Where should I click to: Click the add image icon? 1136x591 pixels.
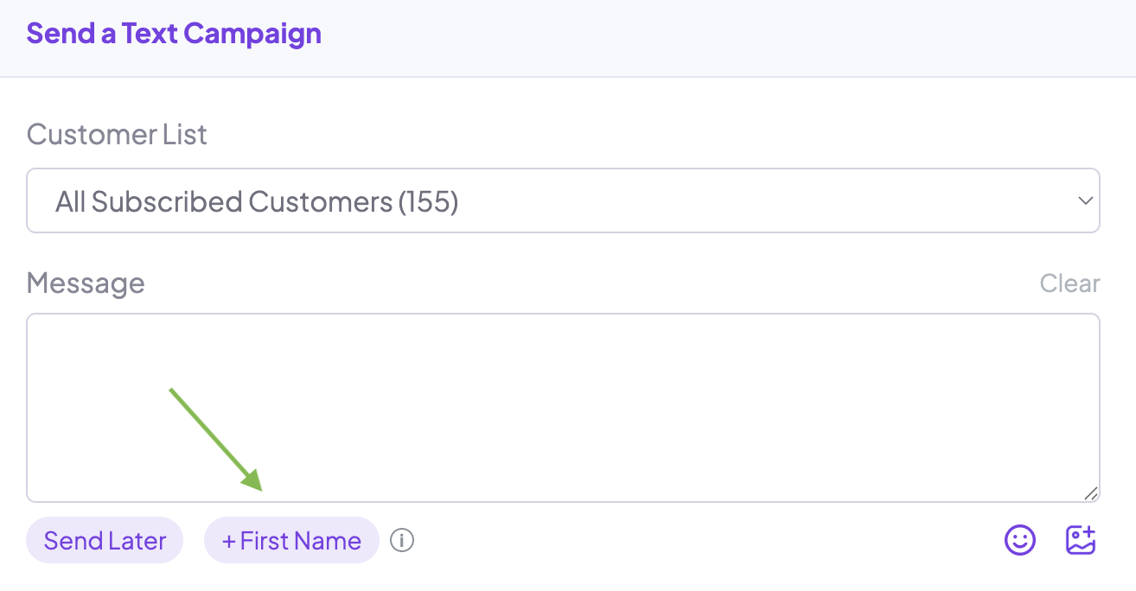tap(1080, 541)
